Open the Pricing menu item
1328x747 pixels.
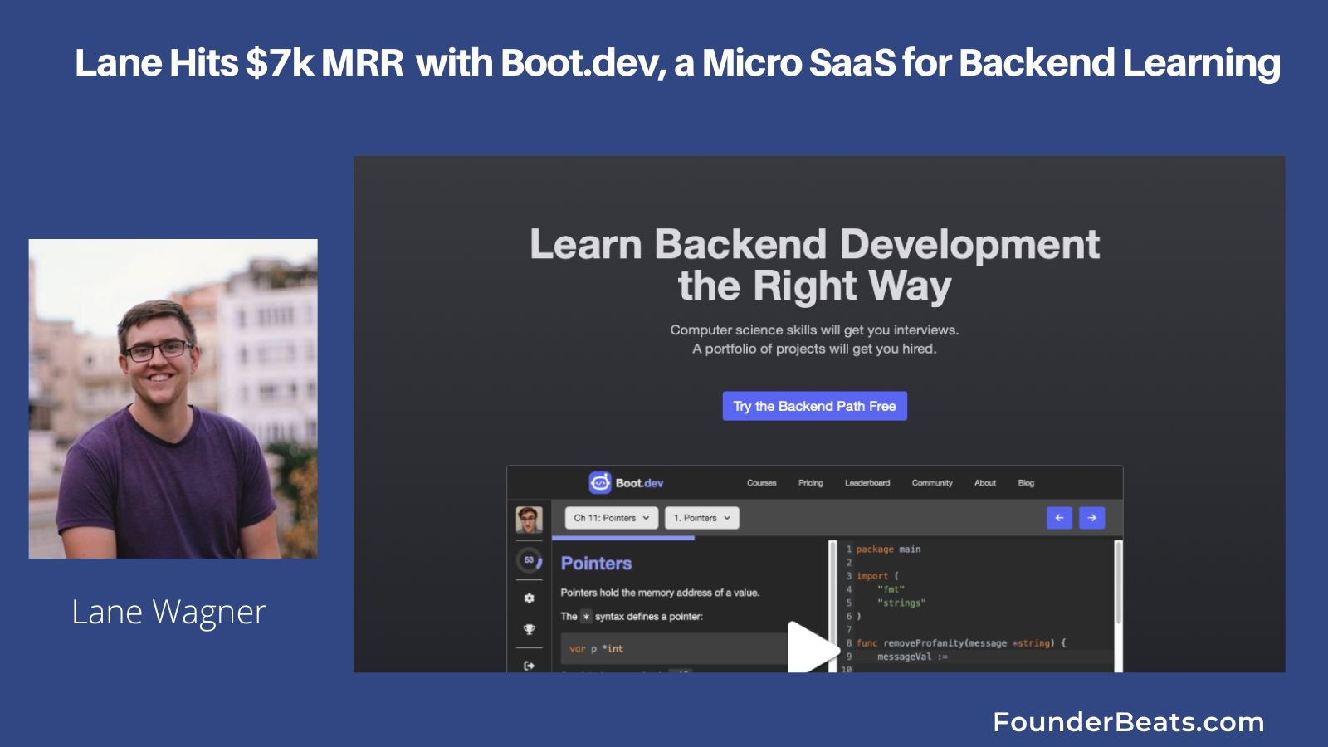pyautogui.click(x=811, y=483)
